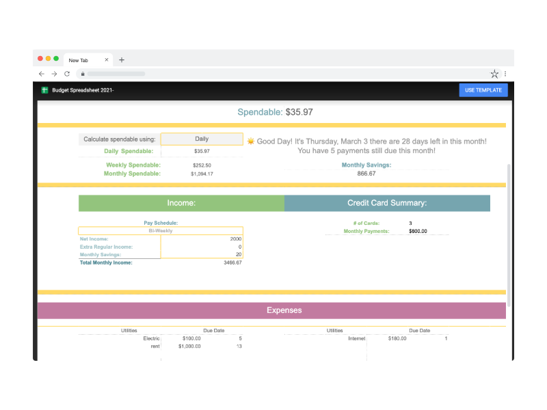This screenshot has width=547, height=410.
Task: Click the Internet due date 1
Action: tap(446, 338)
